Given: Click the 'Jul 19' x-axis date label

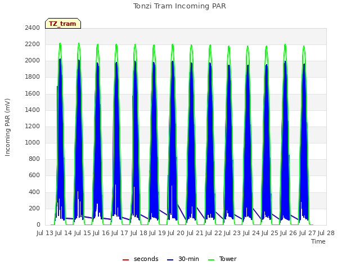Looking at the screenshot, I should [157, 233].
